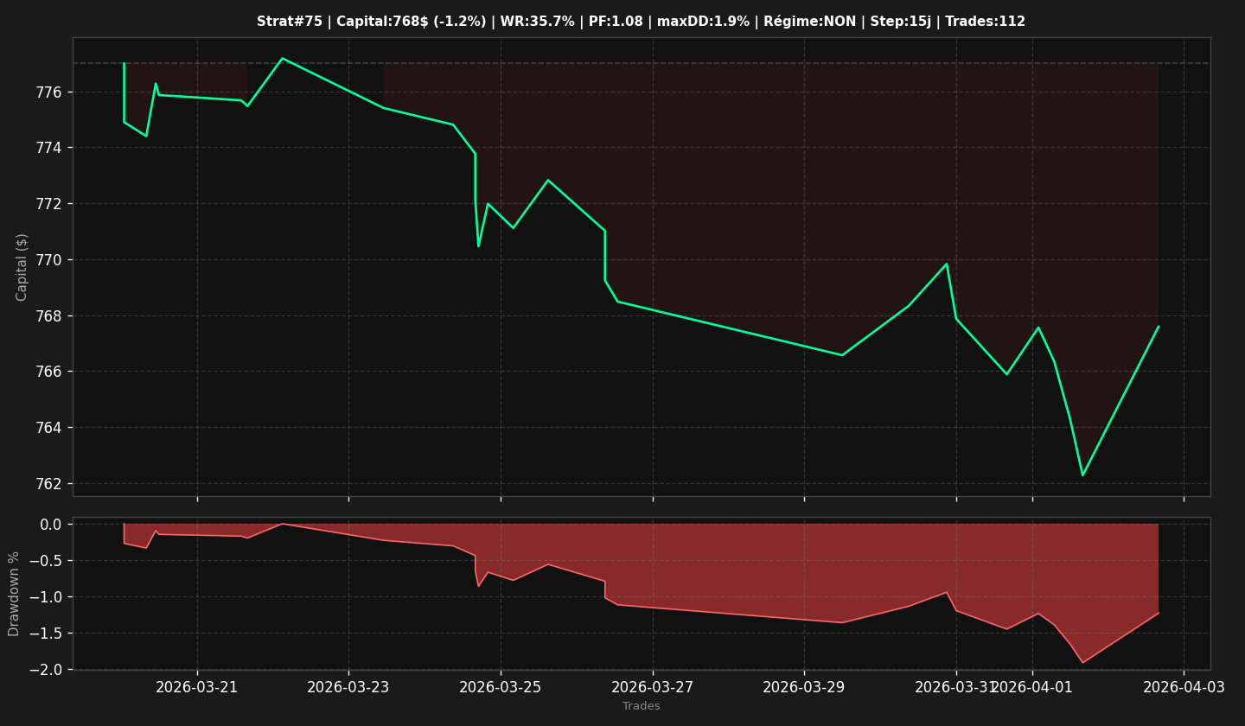
Task: Select the 772 capital tick label
Action: pyautogui.click(x=50, y=204)
